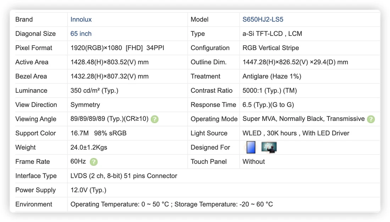390x222 pixels.
Task: Select the Operating Temperature environment text
Action: coord(172,204)
